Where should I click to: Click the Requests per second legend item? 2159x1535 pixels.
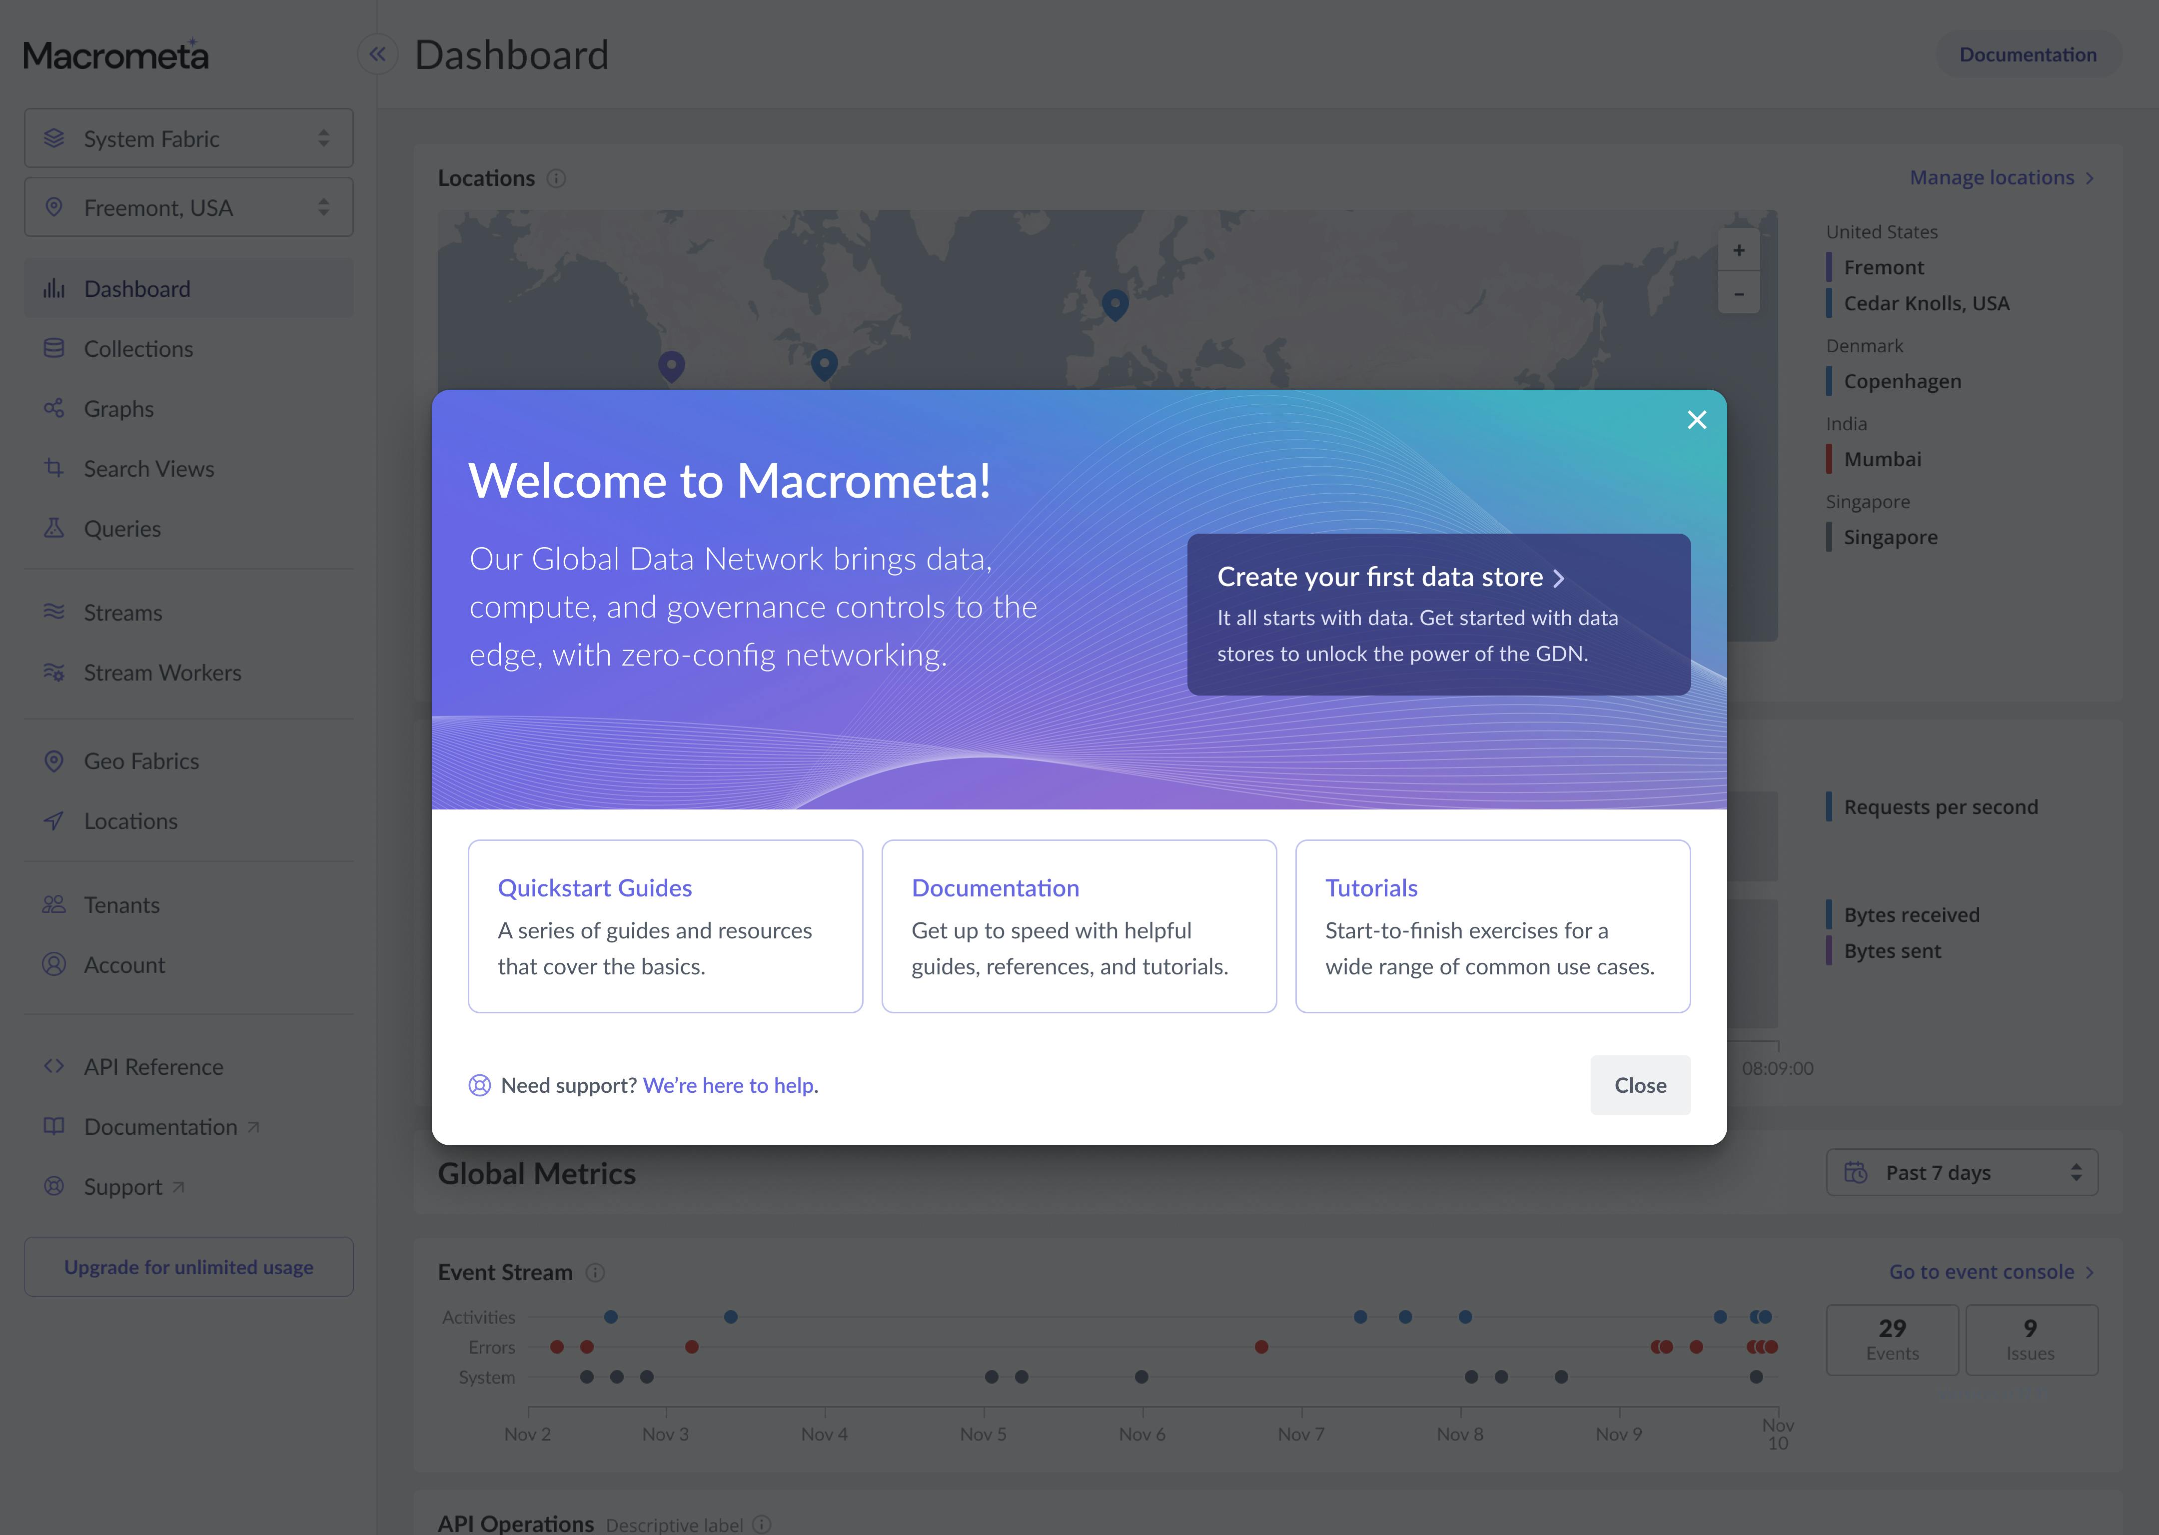tap(1932, 807)
